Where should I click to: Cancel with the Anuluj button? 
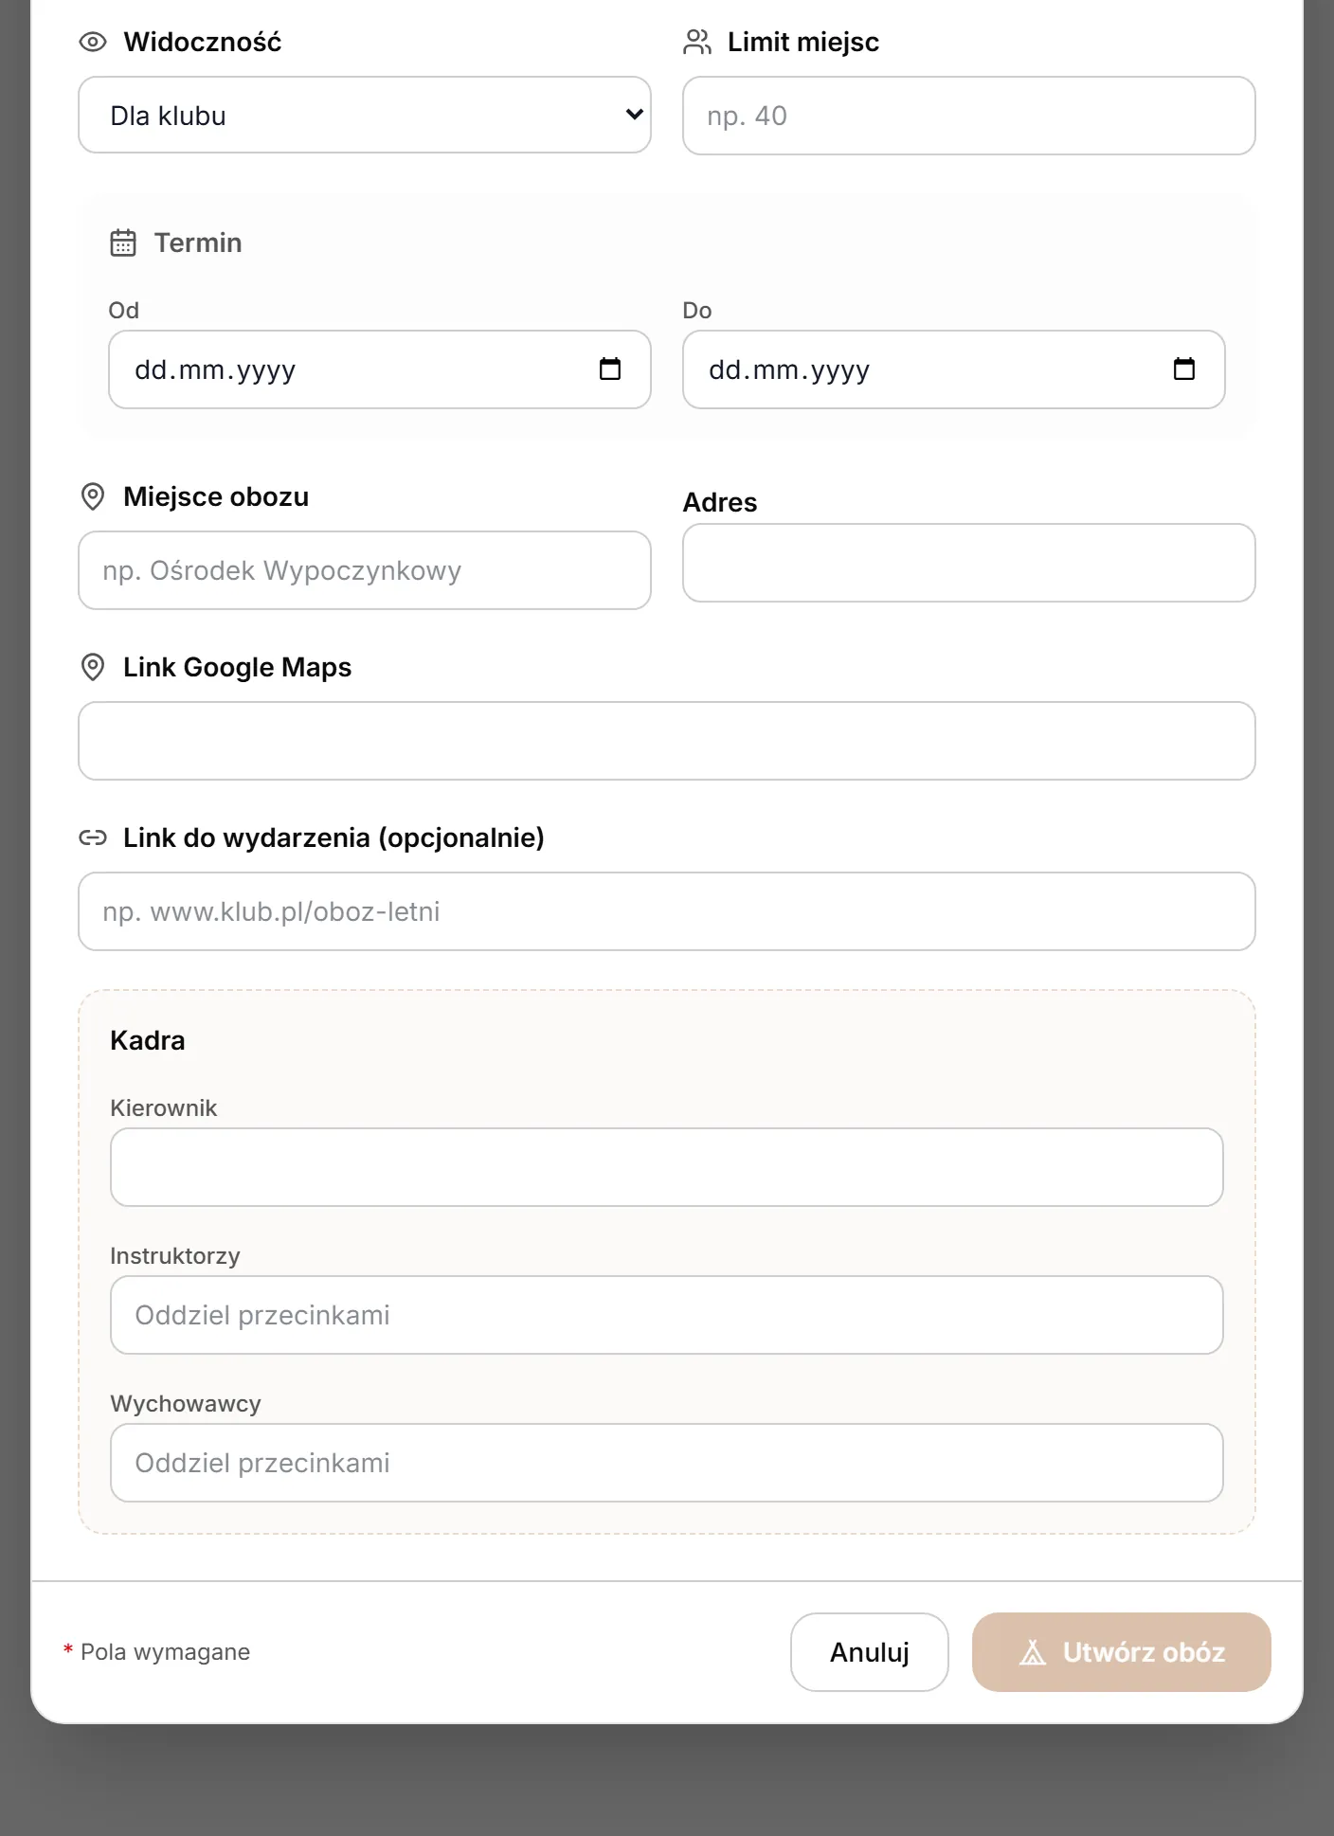pos(870,1652)
